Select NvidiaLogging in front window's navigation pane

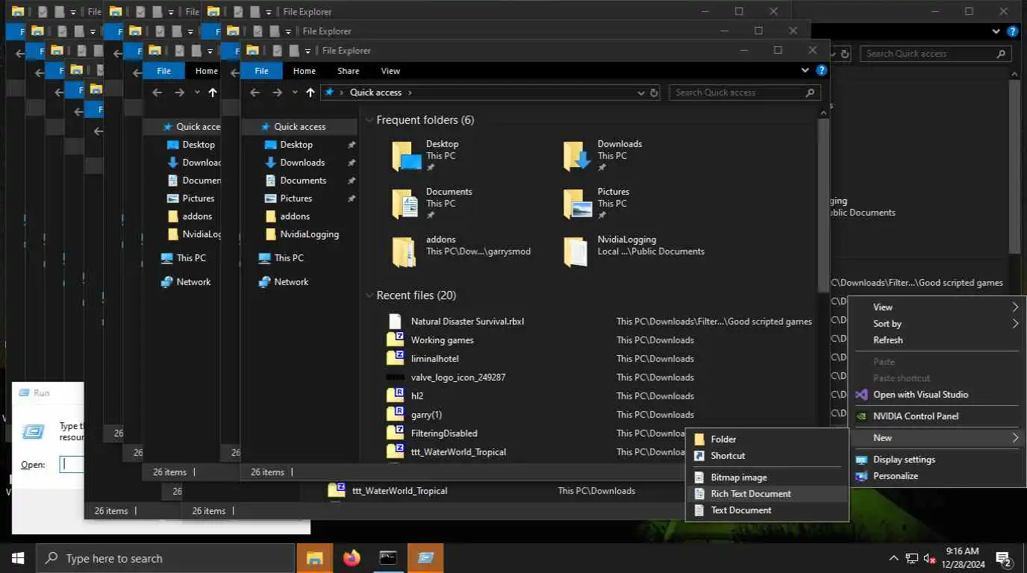point(309,234)
